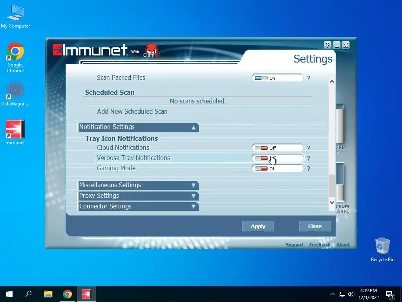Click the settings scrollbar thumb
Viewport: 402px width, 302px height.
pos(332,186)
